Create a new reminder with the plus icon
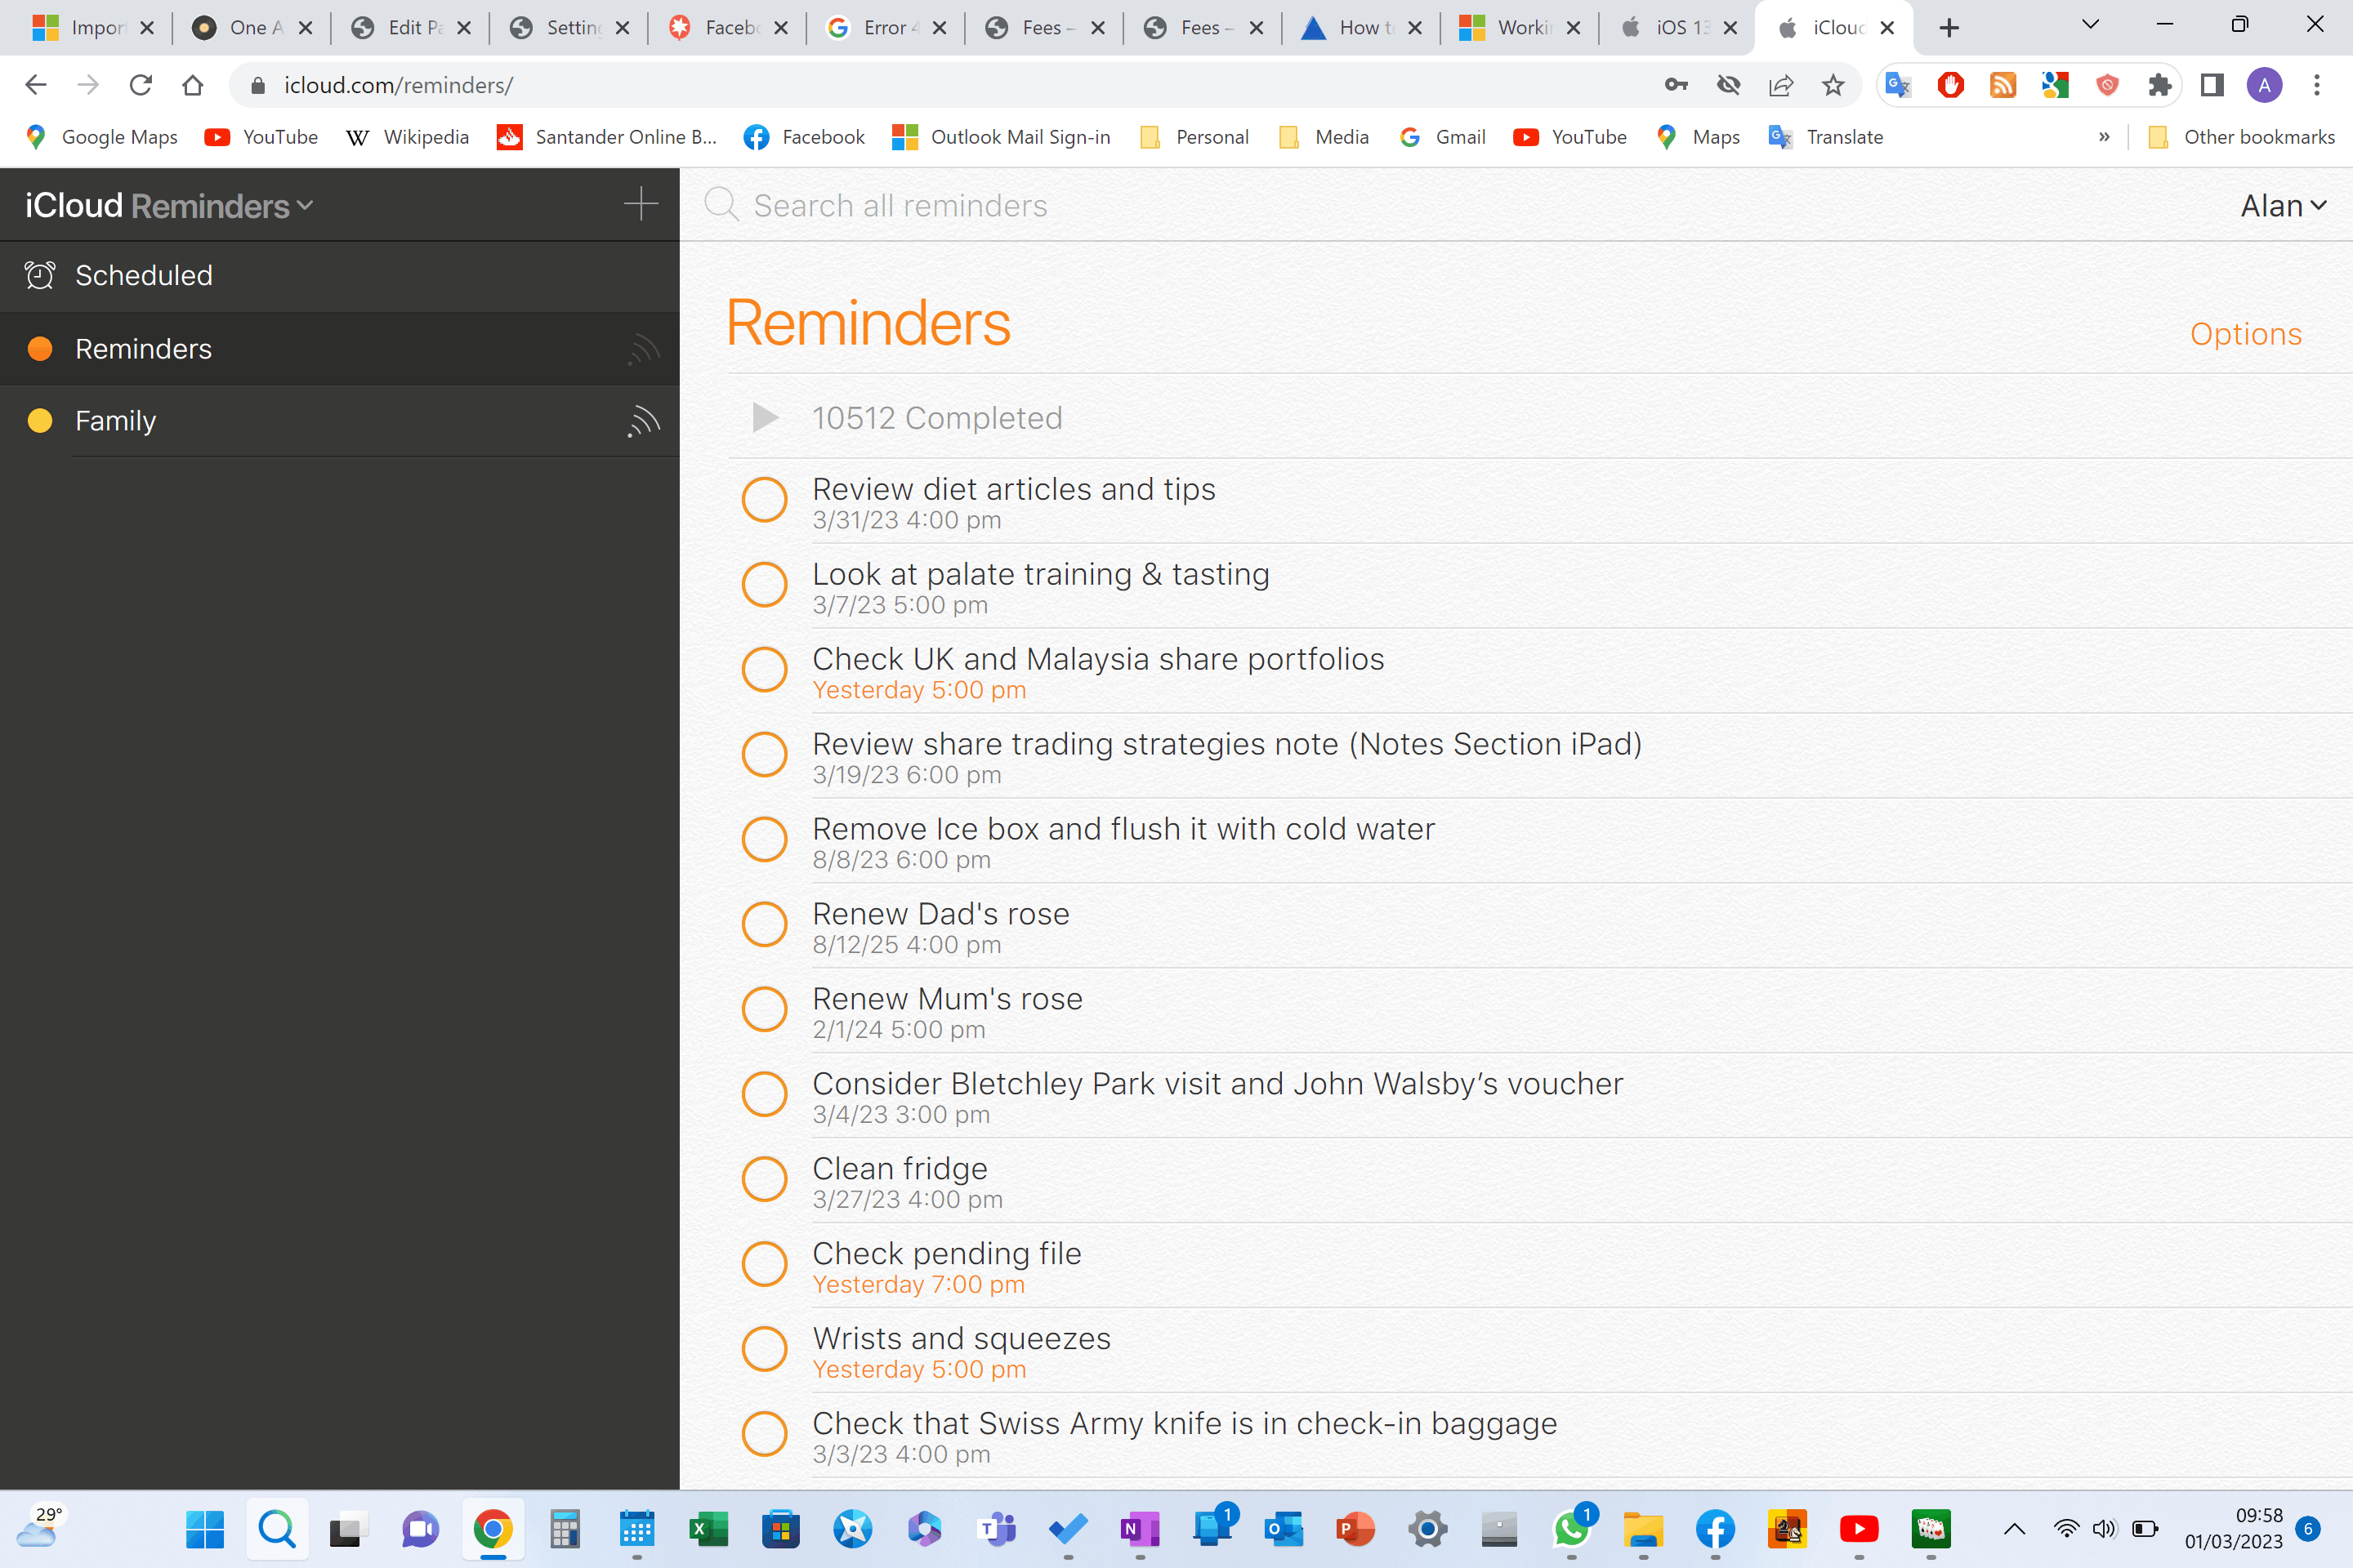 641,204
